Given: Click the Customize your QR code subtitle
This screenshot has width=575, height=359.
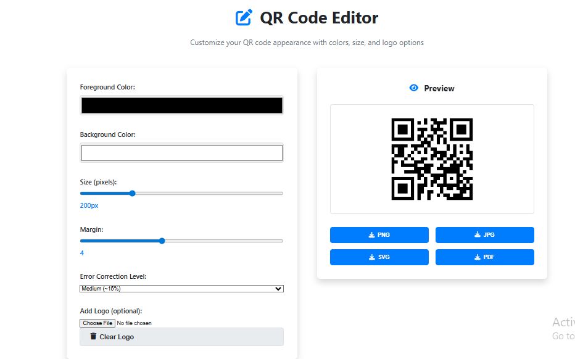Looking at the screenshot, I should [x=307, y=43].
